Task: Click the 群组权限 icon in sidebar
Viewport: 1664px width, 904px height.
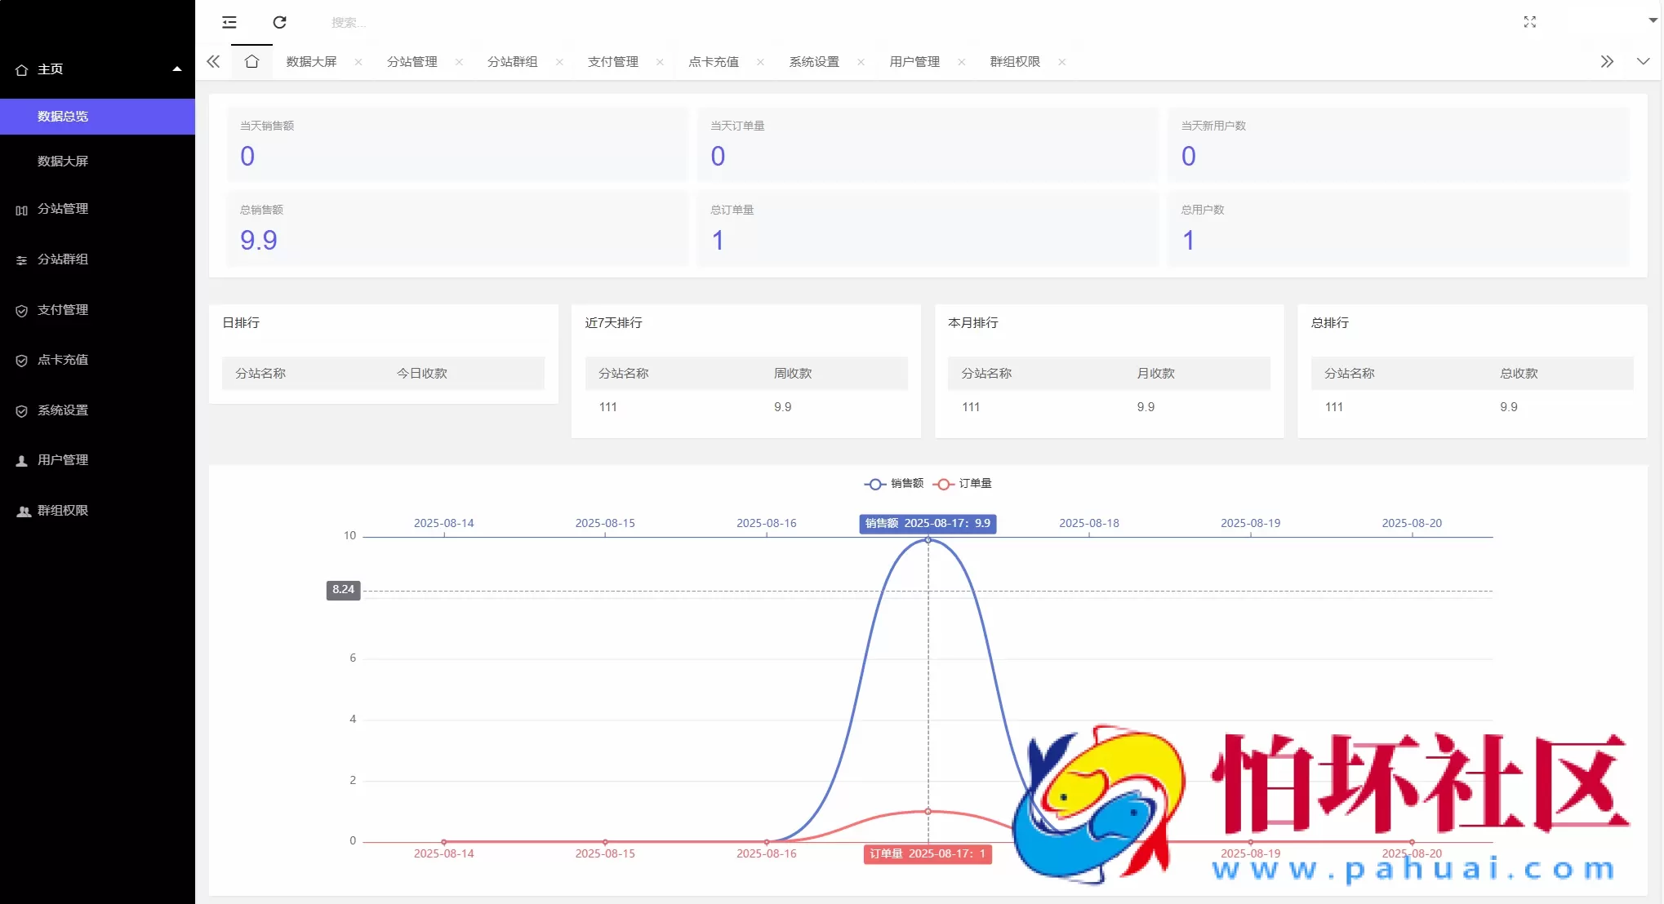Action: (x=21, y=511)
